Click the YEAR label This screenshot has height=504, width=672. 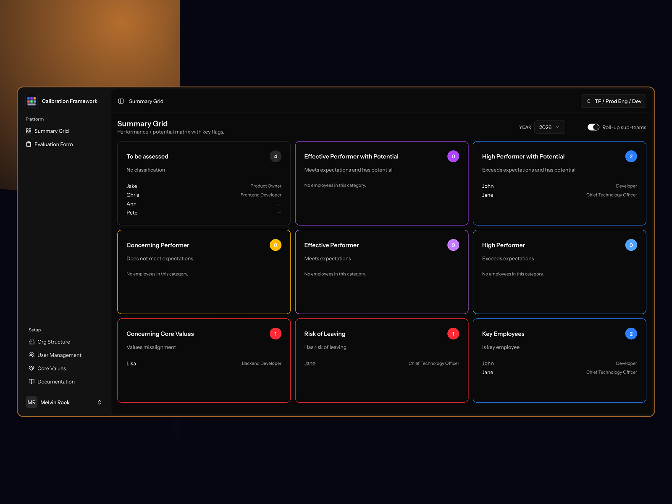(x=525, y=127)
